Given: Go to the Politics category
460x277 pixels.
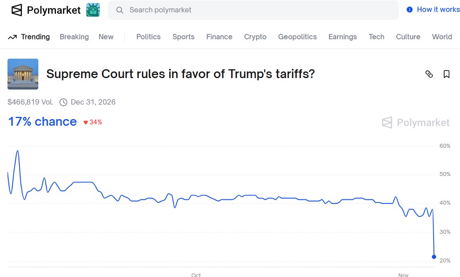Looking at the screenshot, I should 148,37.
